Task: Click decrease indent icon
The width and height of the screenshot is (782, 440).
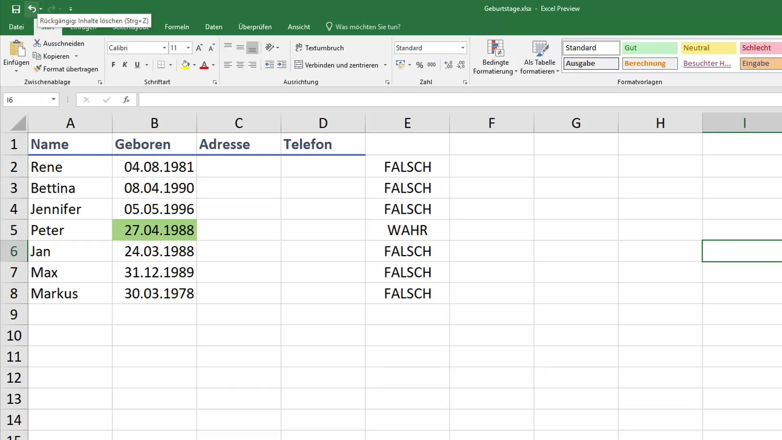Action: 270,65
